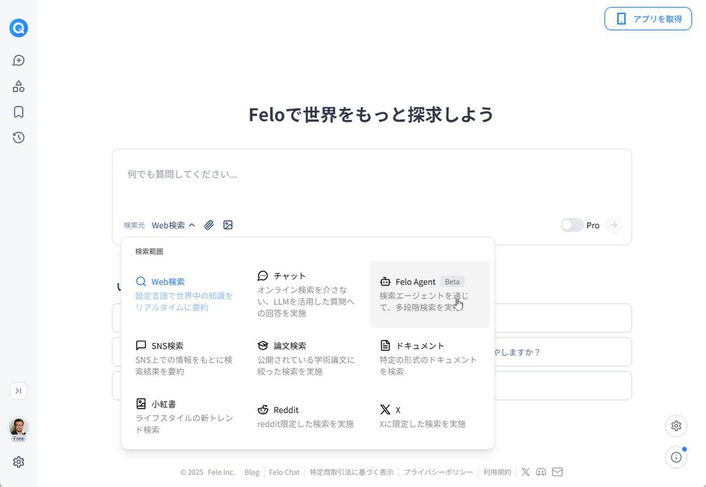Click the 検索範囲 heading text
706x487 pixels.
point(149,252)
